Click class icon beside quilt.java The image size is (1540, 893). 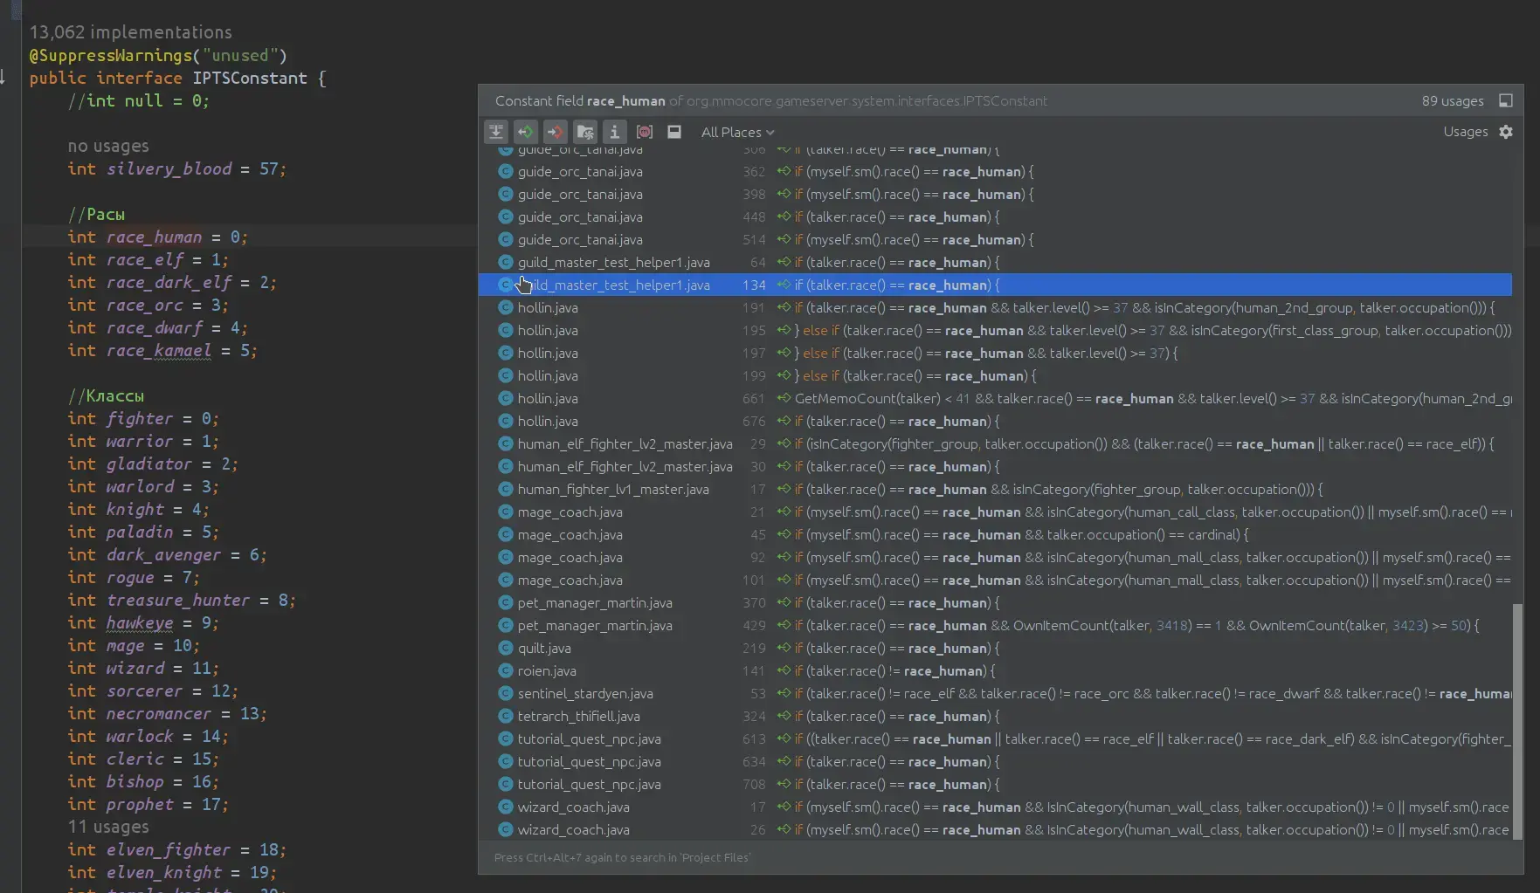pos(505,649)
